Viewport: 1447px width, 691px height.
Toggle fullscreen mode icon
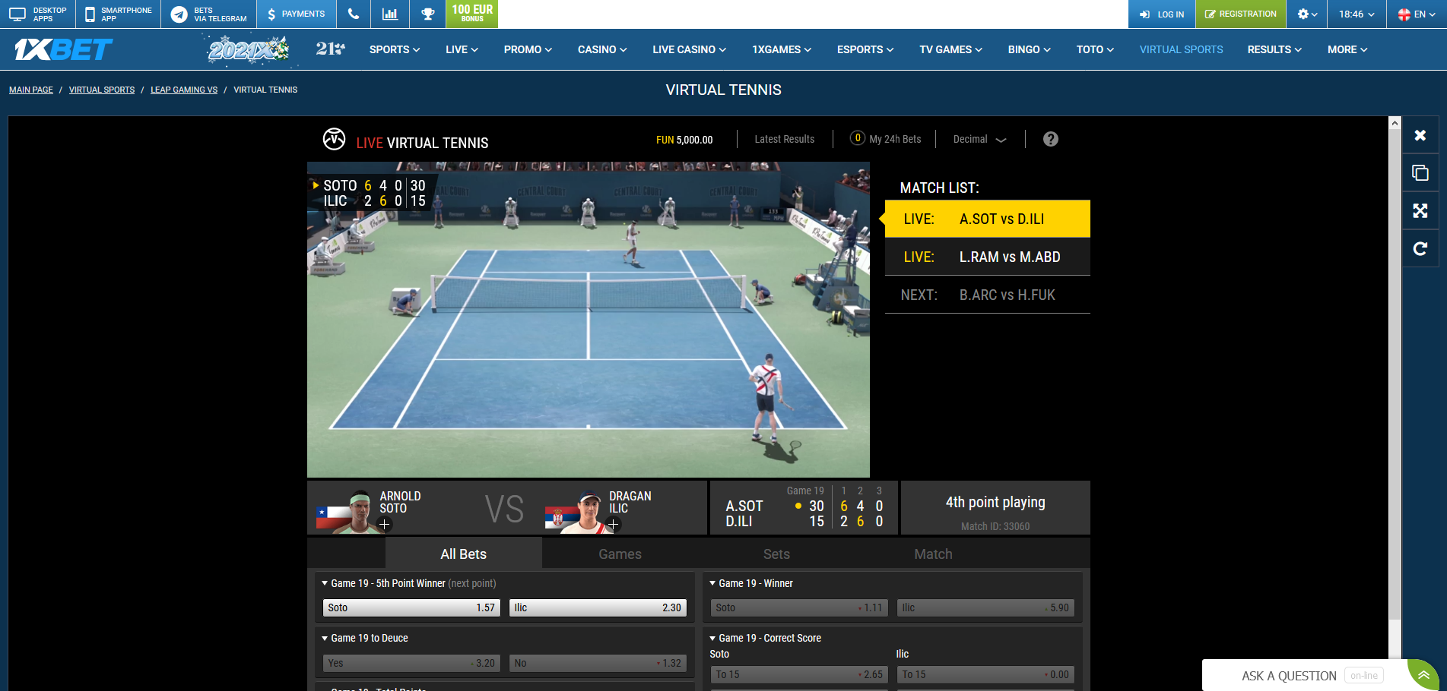click(1420, 211)
